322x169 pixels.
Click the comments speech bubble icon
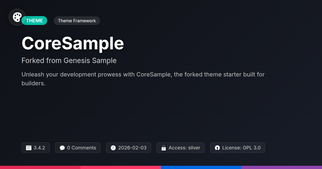click(x=62, y=148)
